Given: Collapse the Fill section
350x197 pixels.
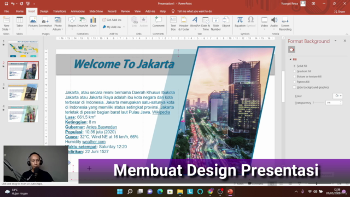Looking at the screenshot, I should coord(290,60).
